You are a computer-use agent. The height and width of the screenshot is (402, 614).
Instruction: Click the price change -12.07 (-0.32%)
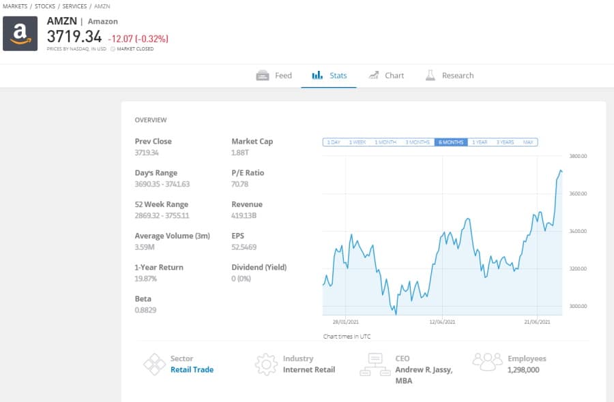coord(138,39)
